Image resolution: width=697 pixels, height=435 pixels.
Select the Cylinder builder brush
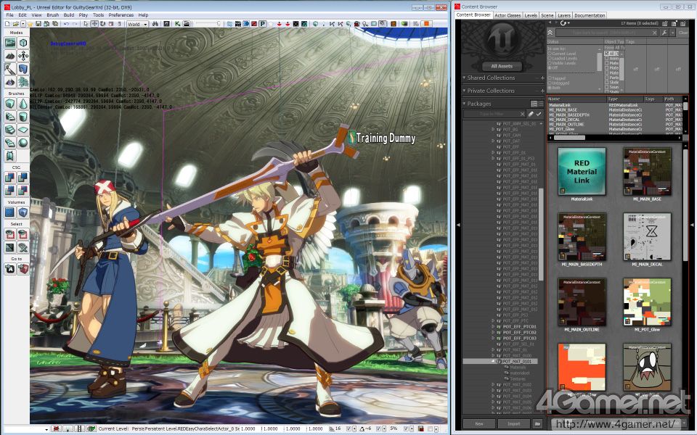22,116
